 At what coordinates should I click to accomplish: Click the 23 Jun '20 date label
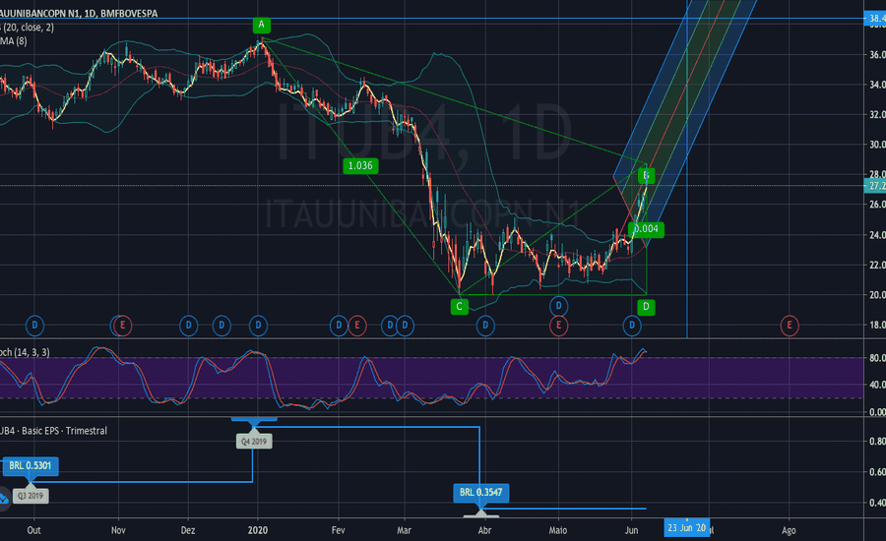click(x=686, y=528)
